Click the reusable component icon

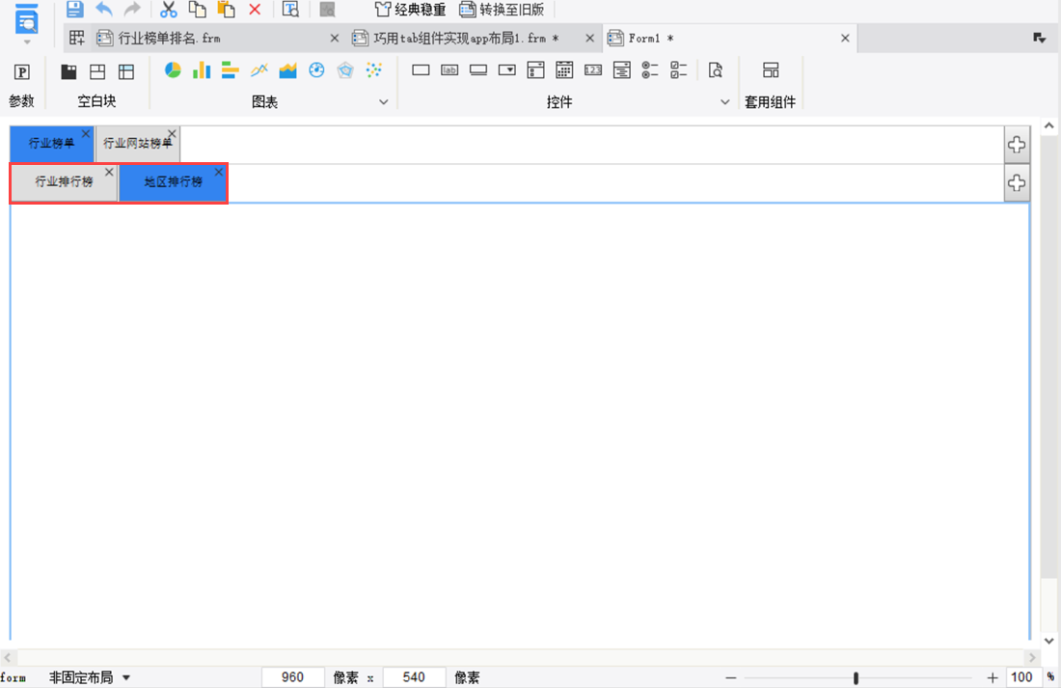771,69
